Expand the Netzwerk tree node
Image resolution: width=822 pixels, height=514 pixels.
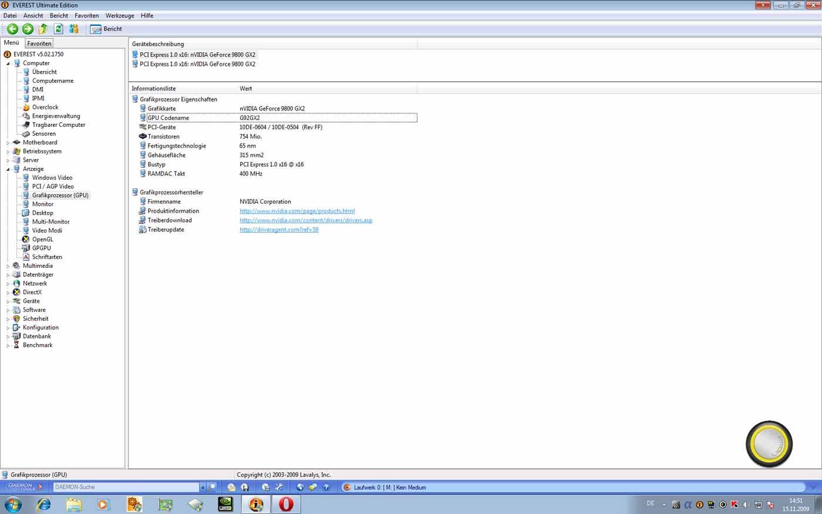[8, 284]
